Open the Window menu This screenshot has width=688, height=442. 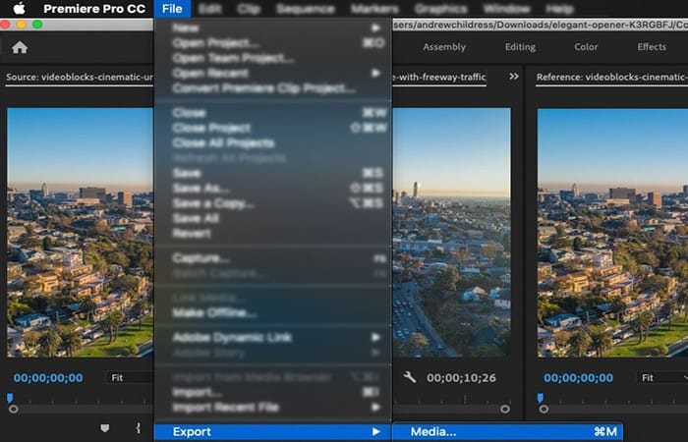click(506, 9)
